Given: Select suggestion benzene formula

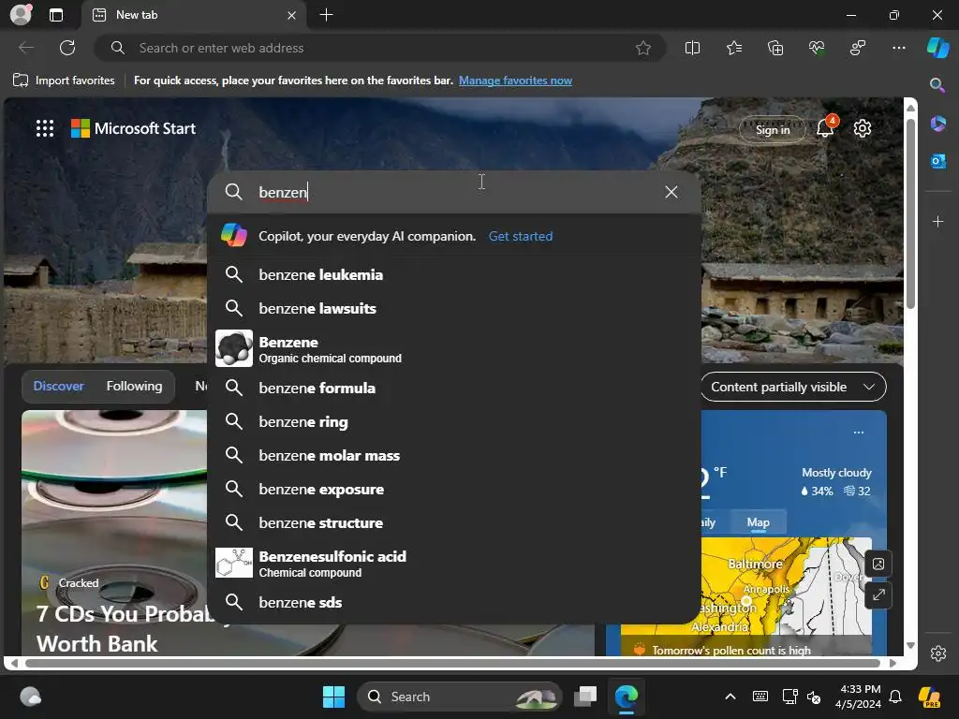Looking at the screenshot, I should click(x=454, y=388).
